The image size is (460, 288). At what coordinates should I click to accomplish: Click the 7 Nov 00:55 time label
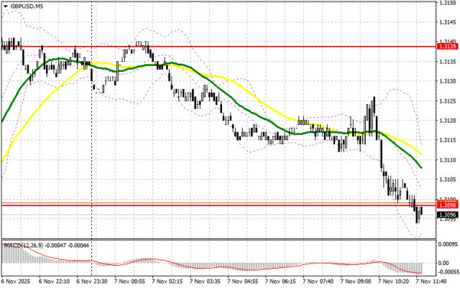pyautogui.click(x=129, y=282)
